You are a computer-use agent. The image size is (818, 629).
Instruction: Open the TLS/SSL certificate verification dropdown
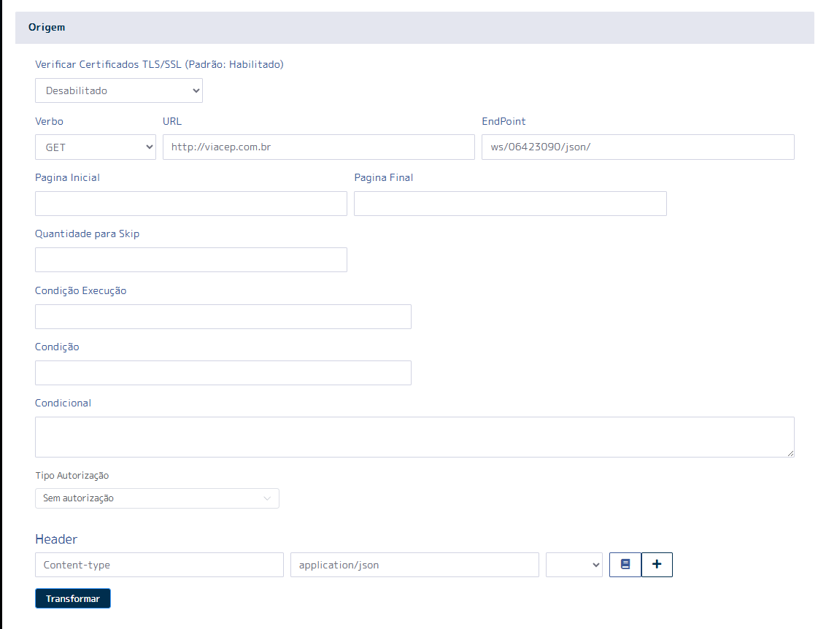[x=119, y=90]
